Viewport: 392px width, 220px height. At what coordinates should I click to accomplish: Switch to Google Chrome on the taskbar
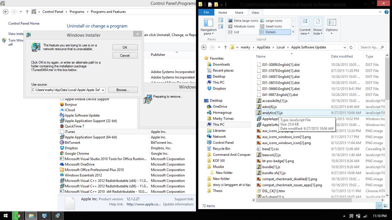click(18, 216)
